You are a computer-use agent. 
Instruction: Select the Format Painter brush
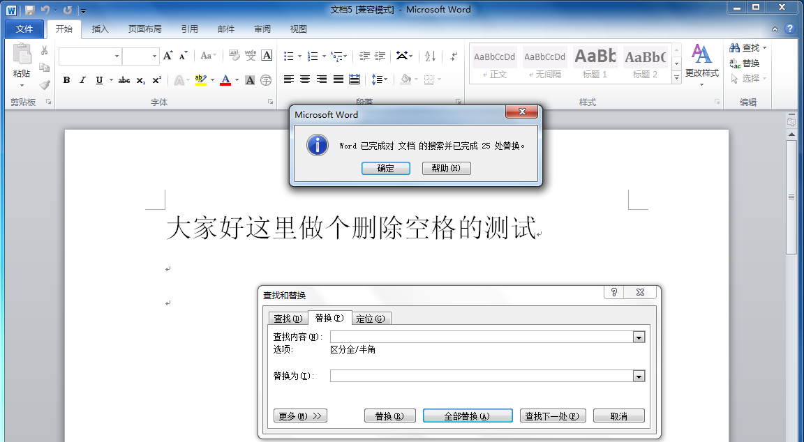tap(45, 84)
